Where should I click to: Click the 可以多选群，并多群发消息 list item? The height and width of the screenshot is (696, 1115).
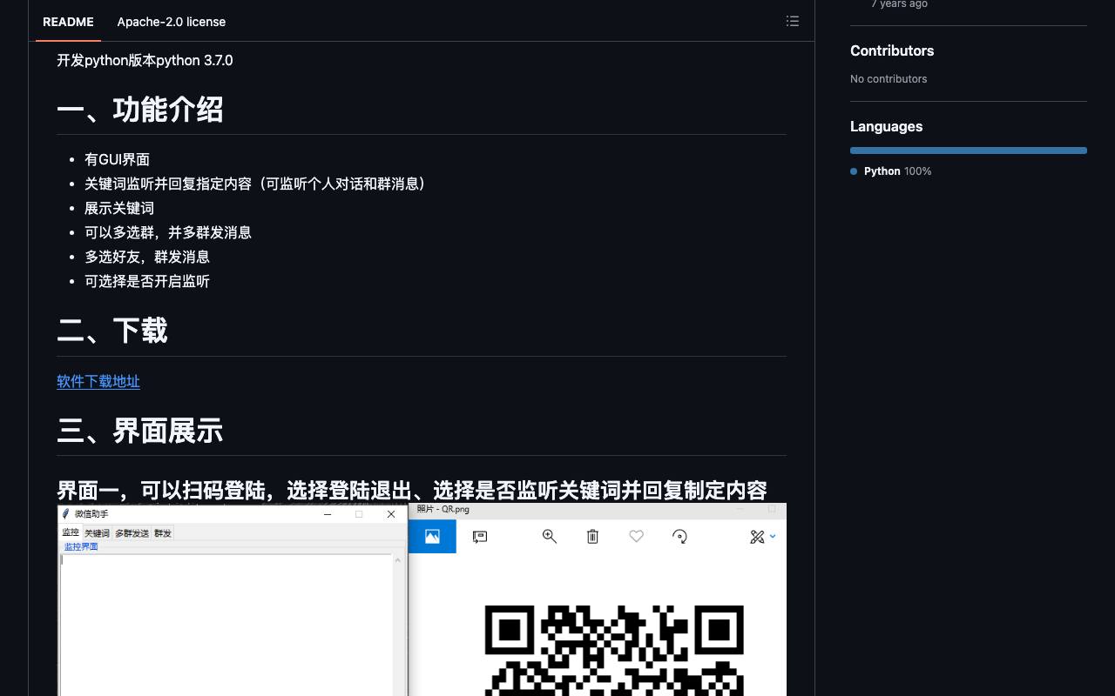coord(168,232)
